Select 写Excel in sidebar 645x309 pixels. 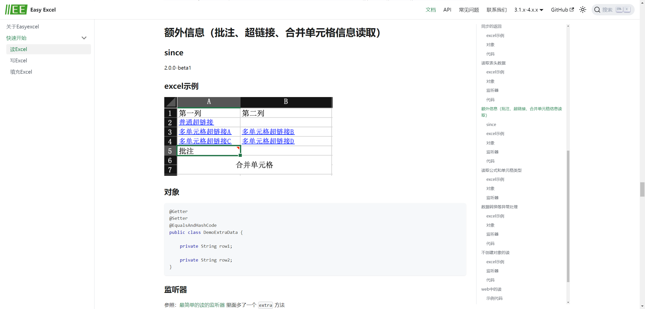[18, 61]
